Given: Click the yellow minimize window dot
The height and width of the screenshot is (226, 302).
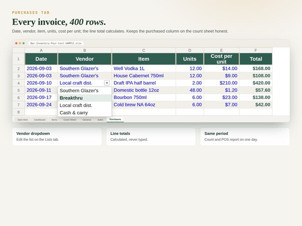Looking at the screenshot, I should [20, 43].
